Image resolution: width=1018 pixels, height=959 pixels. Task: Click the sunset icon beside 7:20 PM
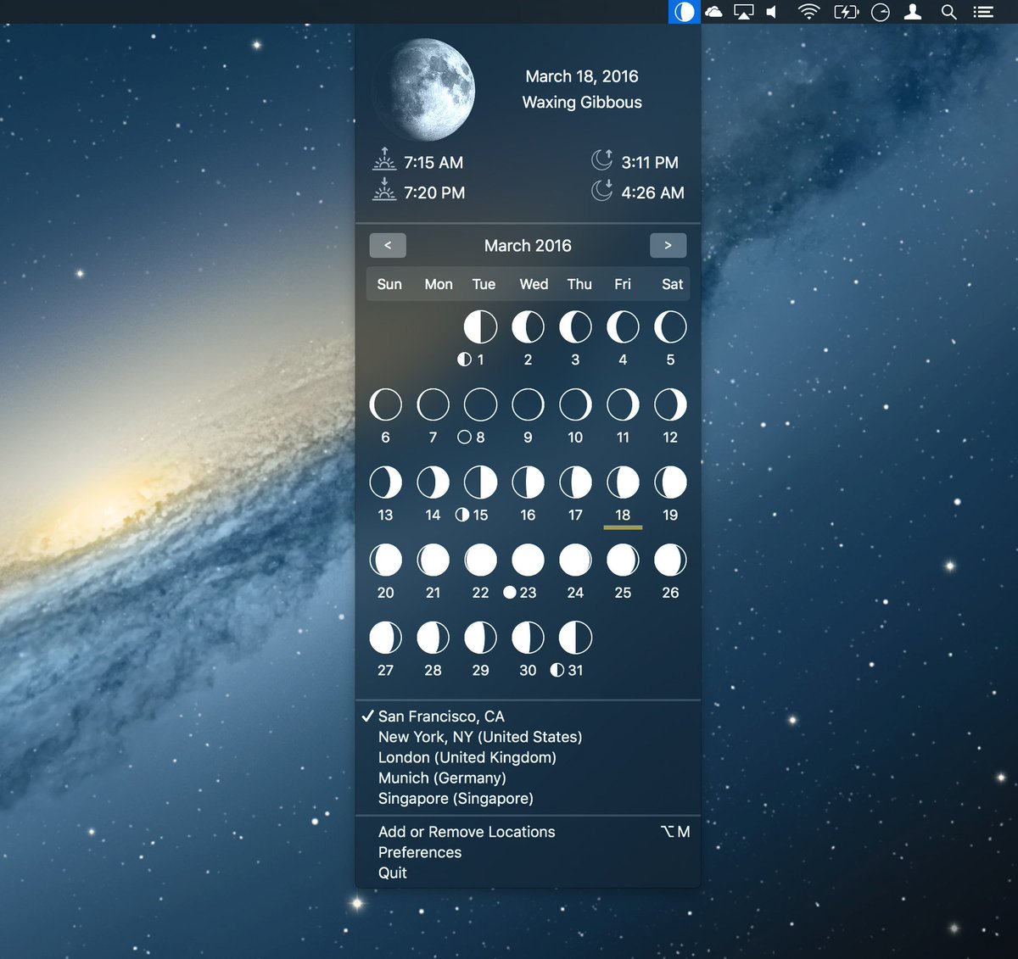383,190
